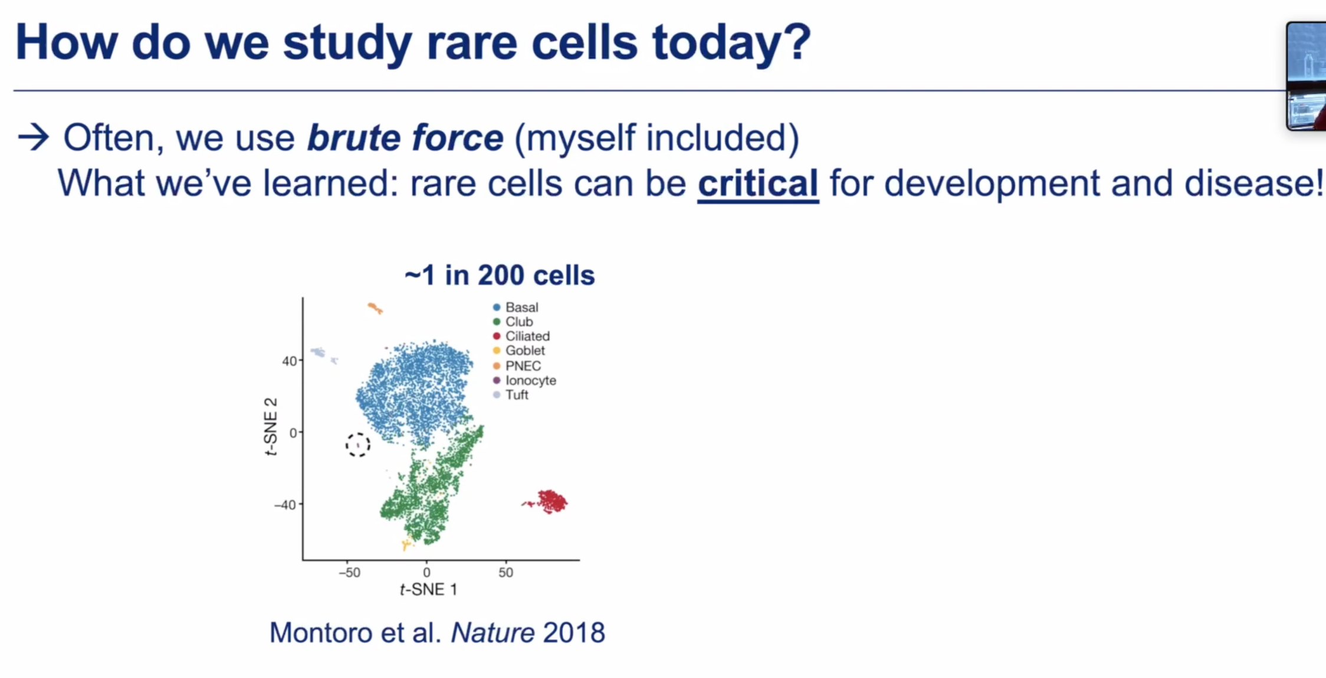1326x678 pixels.
Task: Click the 'Ionocyte' legend label
Action: click(531, 380)
